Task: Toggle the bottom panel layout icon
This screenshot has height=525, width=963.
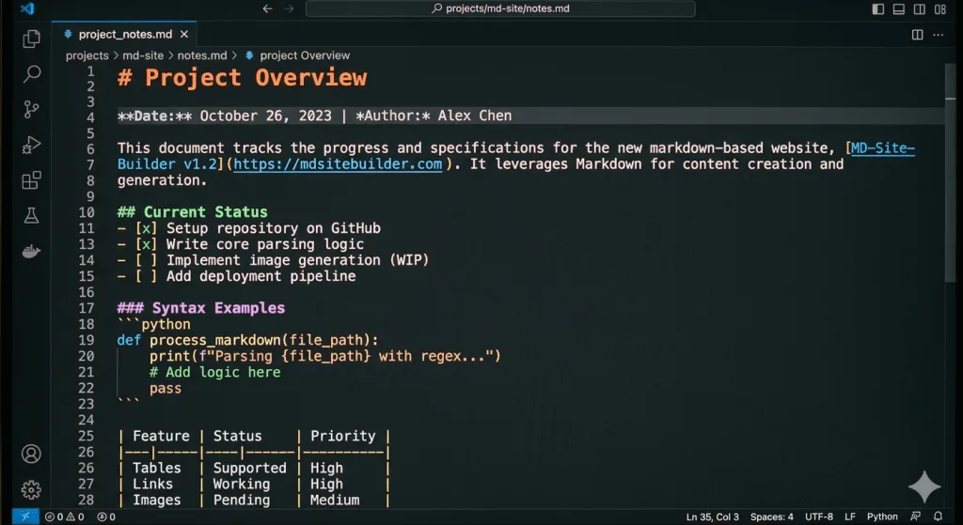Action: click(898, 8)
